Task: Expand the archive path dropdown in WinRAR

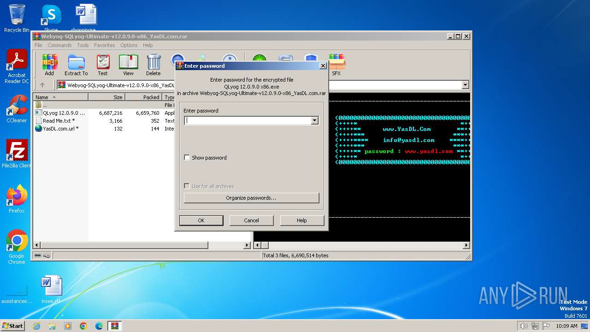Action: point(465,85)
